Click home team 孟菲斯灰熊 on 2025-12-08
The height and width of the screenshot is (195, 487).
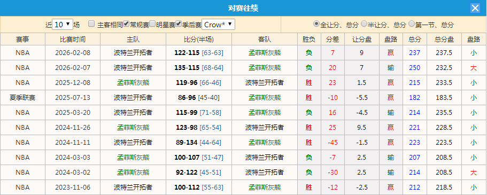coord(133,83)
